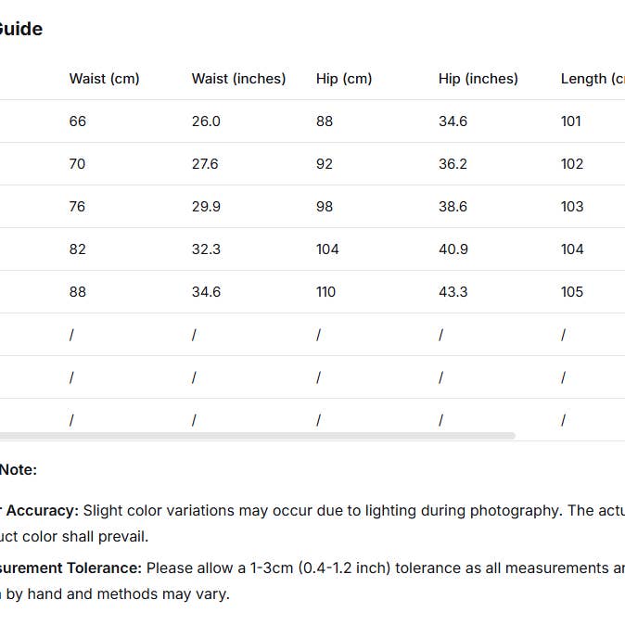
Task: Click the Waist (cm) column header
Action: [104, 79]
